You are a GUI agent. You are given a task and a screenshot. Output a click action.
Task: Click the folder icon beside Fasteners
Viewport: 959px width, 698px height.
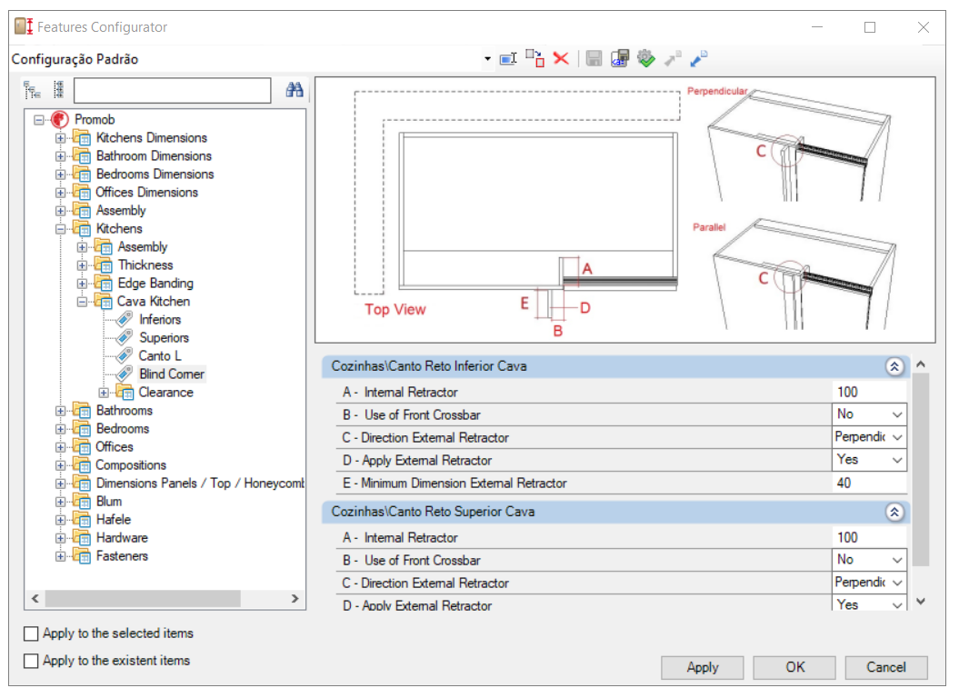[x=82, y=556]
